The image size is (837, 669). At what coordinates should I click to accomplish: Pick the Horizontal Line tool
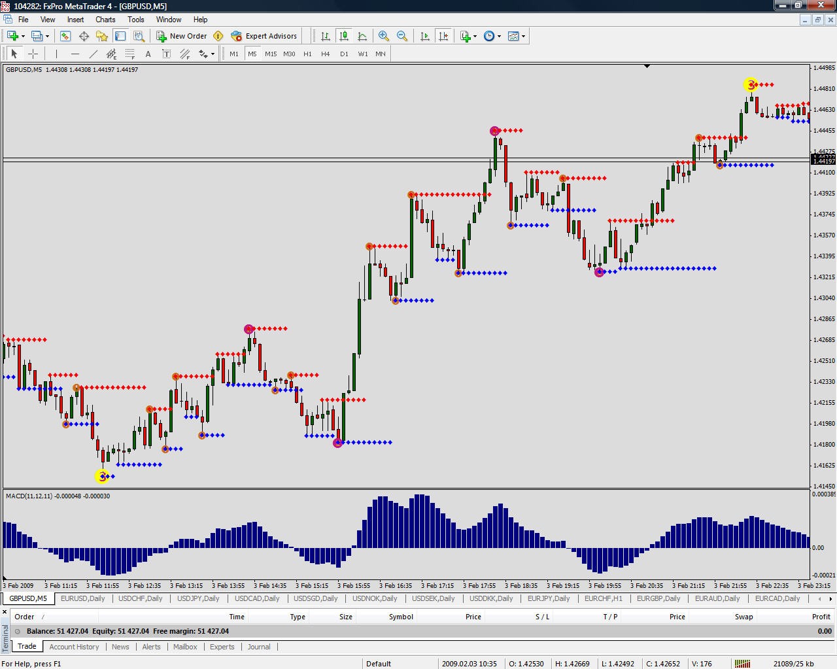[x=75, y=54]
